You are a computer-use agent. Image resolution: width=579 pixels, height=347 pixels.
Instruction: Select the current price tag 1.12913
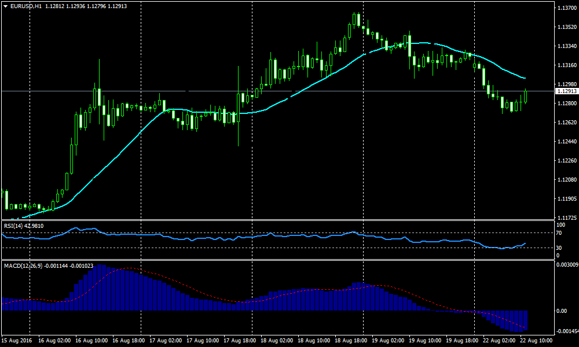(x=565, y=91)
